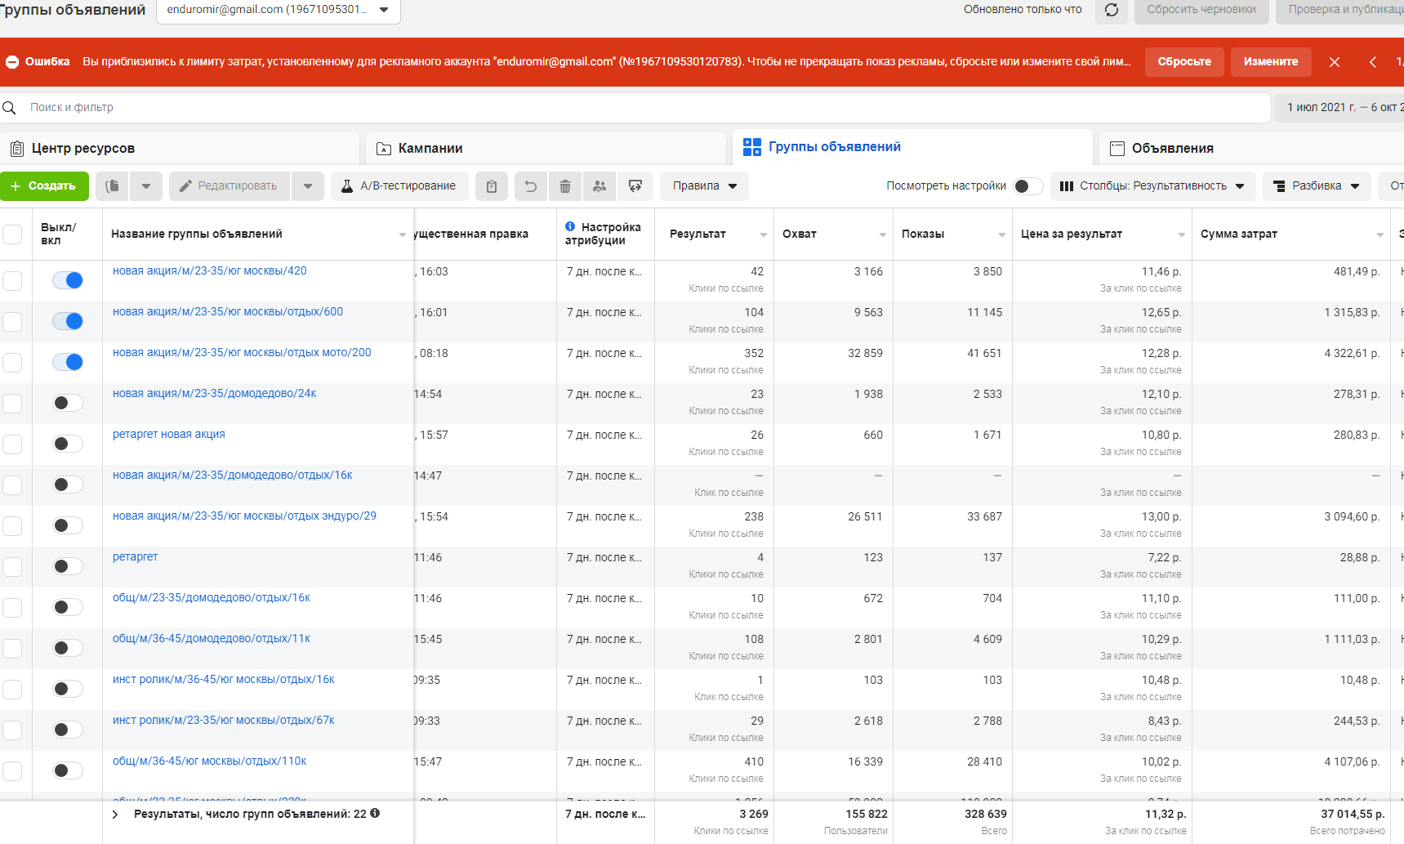The image size is (1404, 844).
Task: Switch to Кампании tab
Action: 546,149
